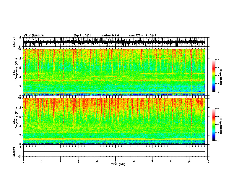Click the ch.2 colorbar log(PSD) label
The image size is (234, 181).
pos(221,126)
